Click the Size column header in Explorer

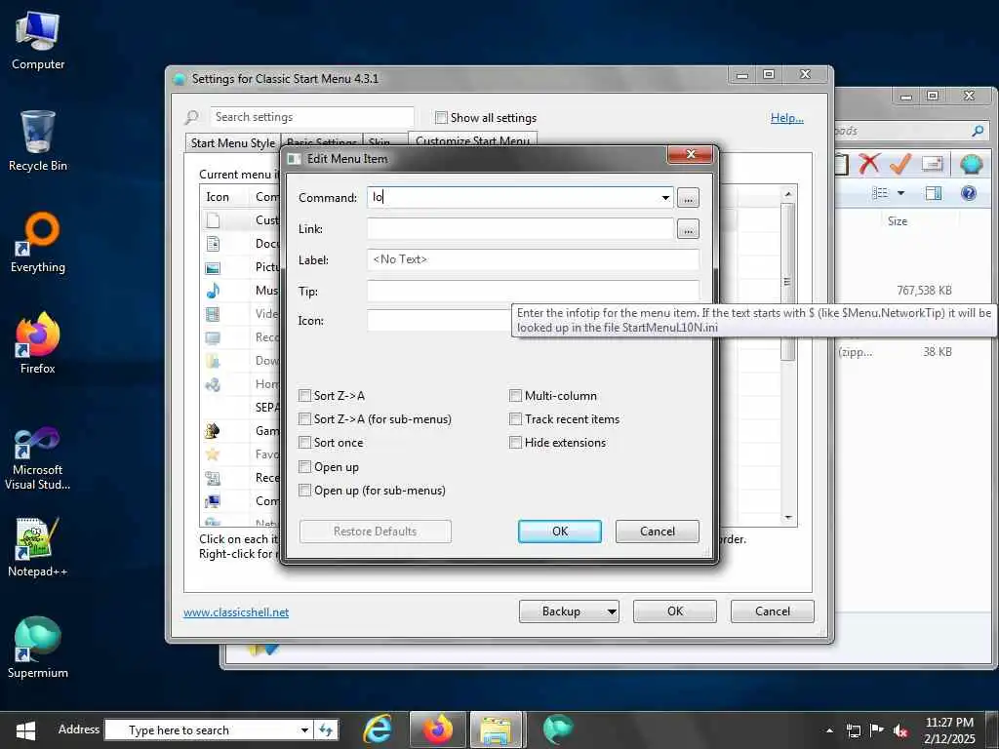pos(898,221)
